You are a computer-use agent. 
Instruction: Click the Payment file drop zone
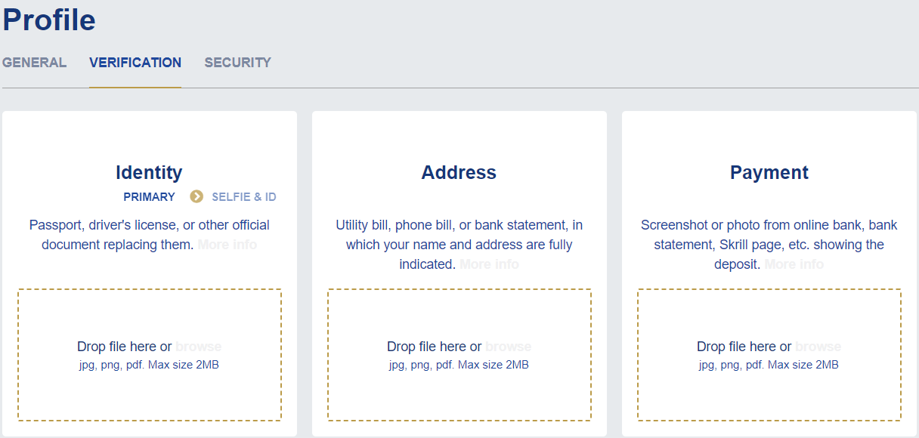[x=769, y=393]
